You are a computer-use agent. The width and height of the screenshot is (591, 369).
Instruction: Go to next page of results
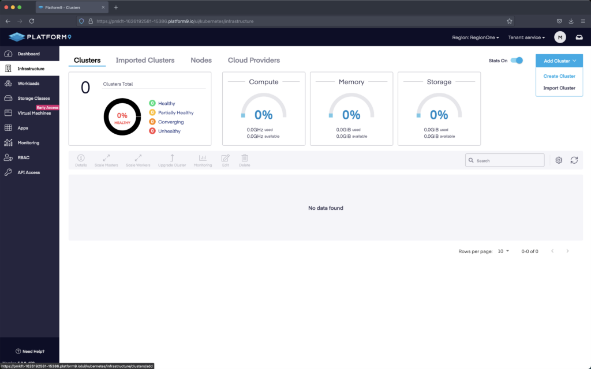(x=567, y=251)
